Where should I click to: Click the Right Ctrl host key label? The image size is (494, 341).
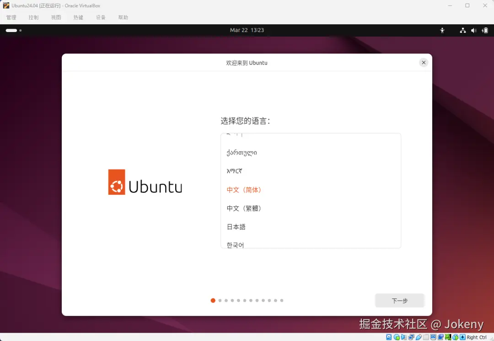point(477,337)
